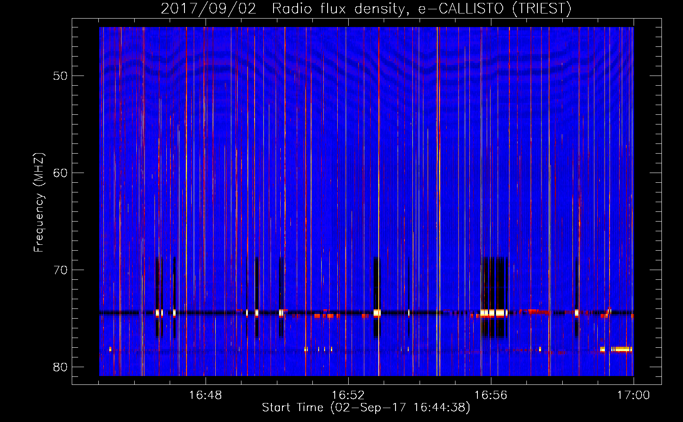Click the 16:52 time tick label
683x422 pixels.
[348, 395]
